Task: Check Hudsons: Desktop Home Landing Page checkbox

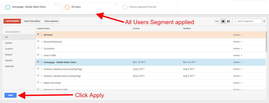Action: point(38,69)
